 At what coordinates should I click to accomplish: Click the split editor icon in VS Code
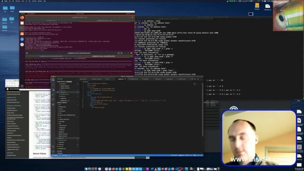click(198, 79)
